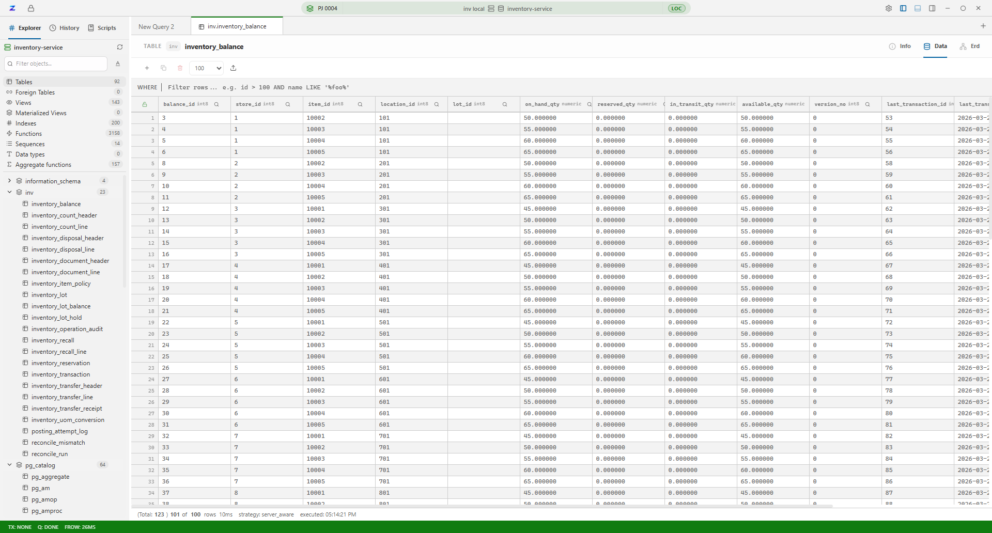992x533 pixels.
Task: Click the red delete row icon
Action: tap(180, 68)
